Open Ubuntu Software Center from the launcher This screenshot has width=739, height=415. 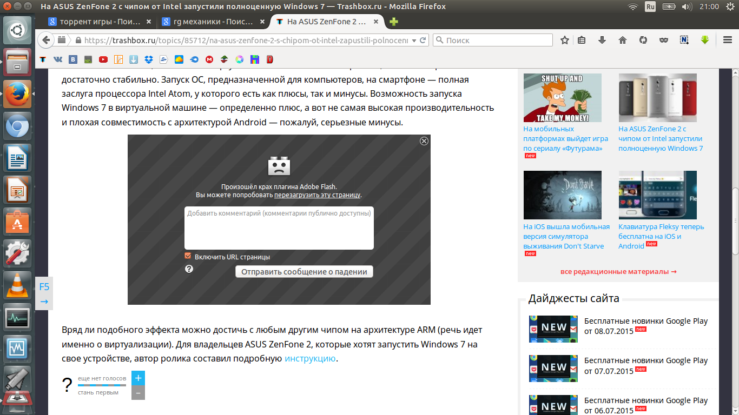pyautogui.click(x=17, y=221)
